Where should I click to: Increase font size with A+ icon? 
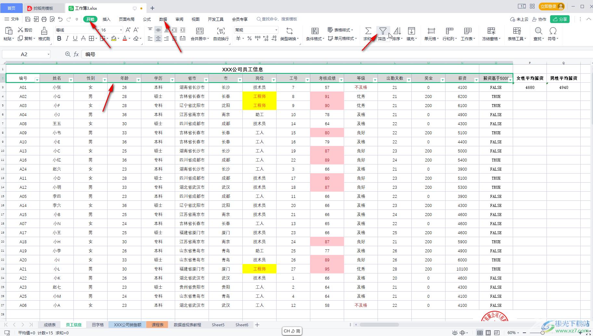click(x=128, y=30)
